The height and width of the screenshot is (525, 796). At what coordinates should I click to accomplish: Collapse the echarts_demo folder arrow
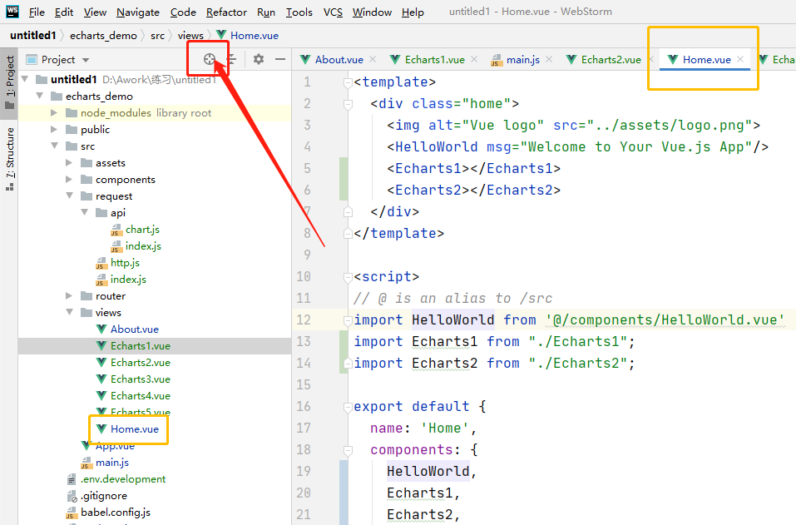point(40,96)
